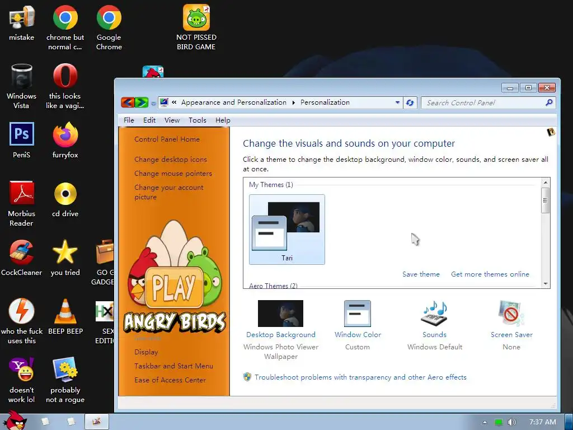Open the Display link in sidebar
Viewport: 573px width, 430px height.
point(146,352)
